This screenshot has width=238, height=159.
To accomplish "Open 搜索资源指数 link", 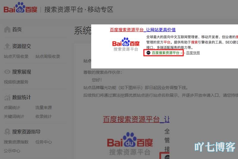I will point(16,142).
